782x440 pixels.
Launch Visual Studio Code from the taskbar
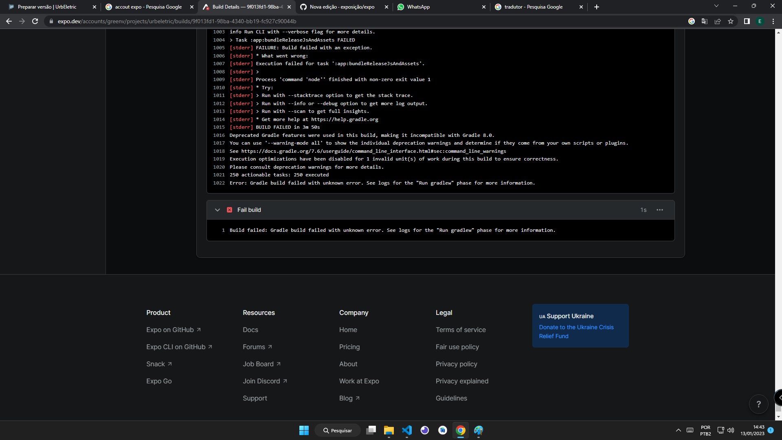(407, 430)
